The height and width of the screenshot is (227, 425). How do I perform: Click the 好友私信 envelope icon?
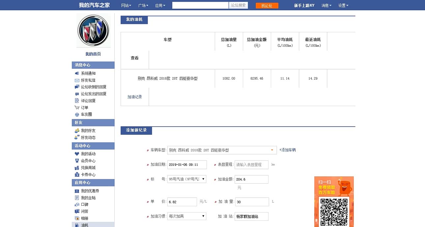77,80
